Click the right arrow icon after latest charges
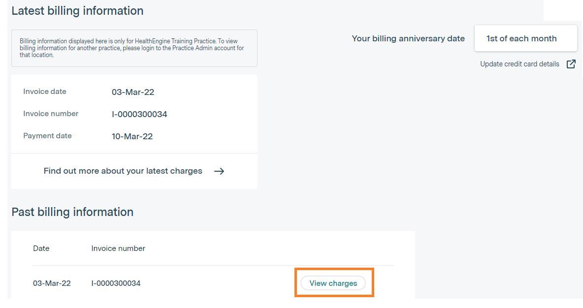Screen dimensions: 583x308 219,171
